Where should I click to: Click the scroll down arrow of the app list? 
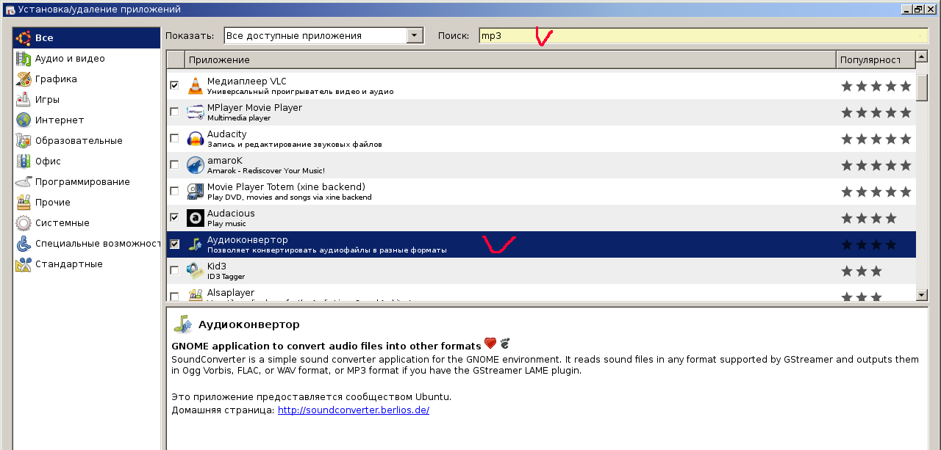[x=922, y=294]
